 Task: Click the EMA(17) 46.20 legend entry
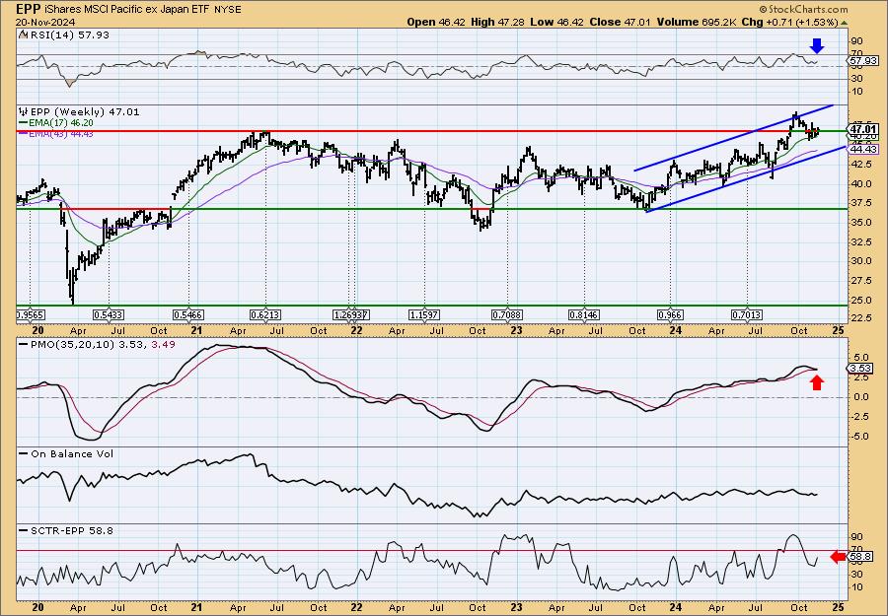tap(61, 123)
